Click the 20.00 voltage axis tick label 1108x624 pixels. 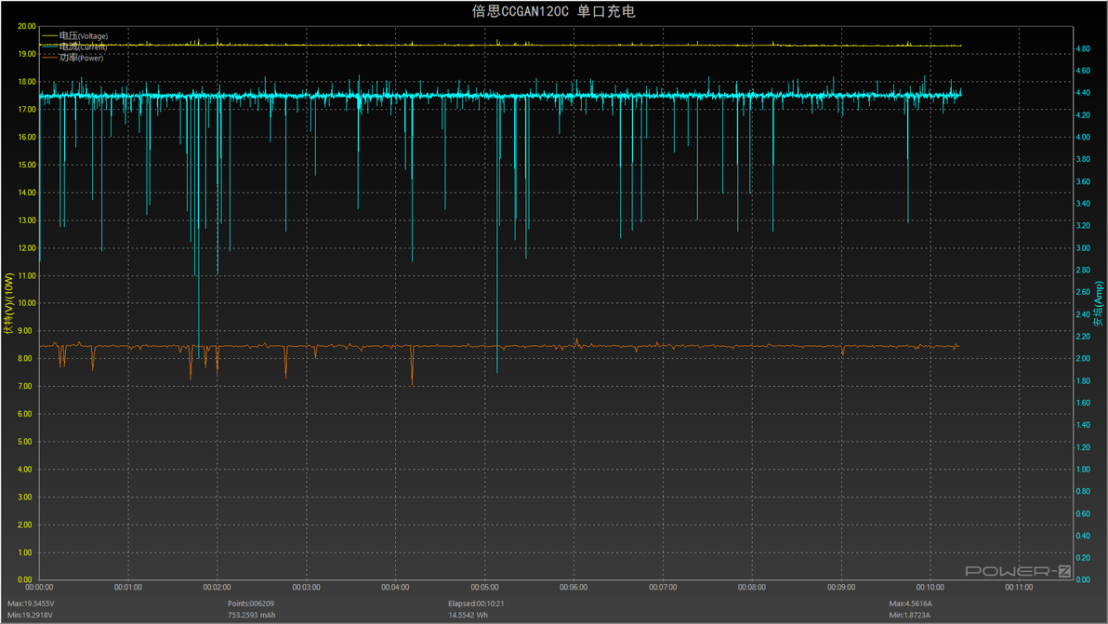coord(27,27)
